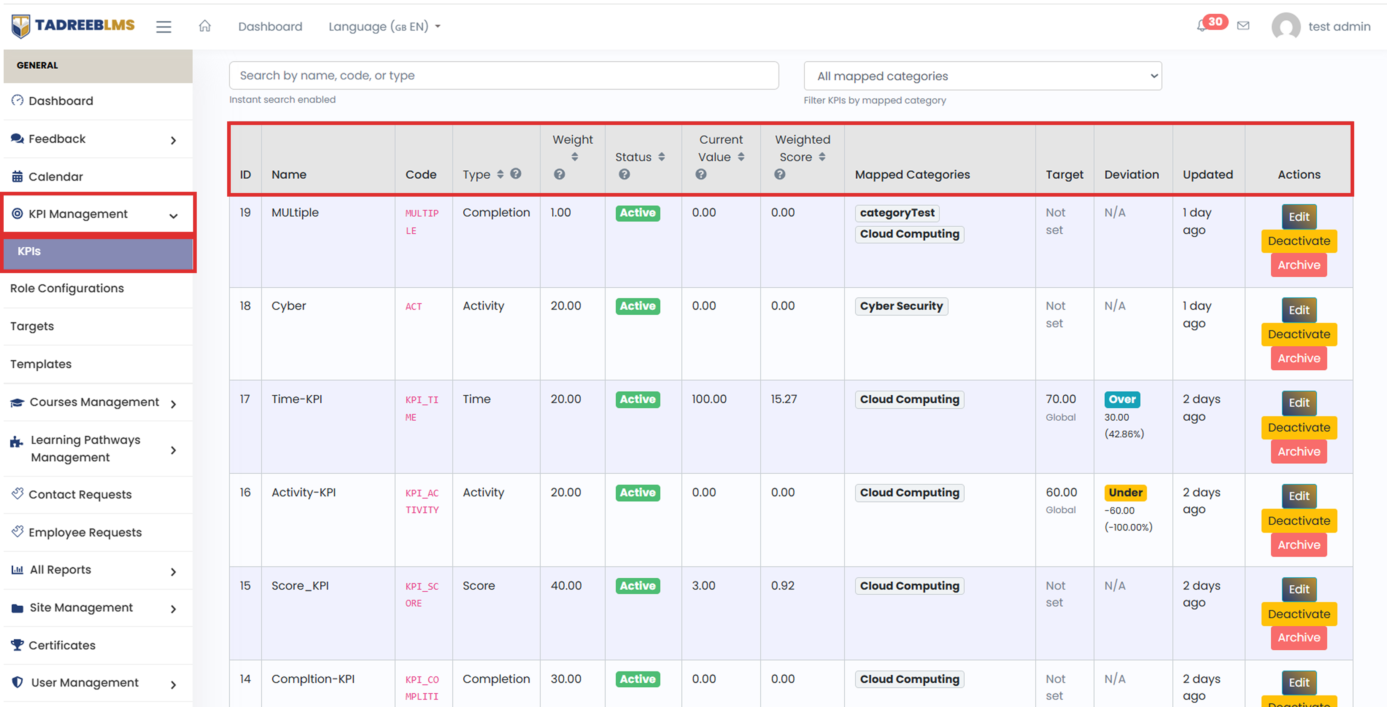
Task: Toggle the hamburger sidebar menu
Action: 164,26
